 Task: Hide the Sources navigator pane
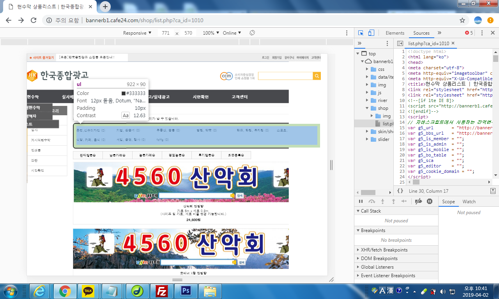[400, 43]
